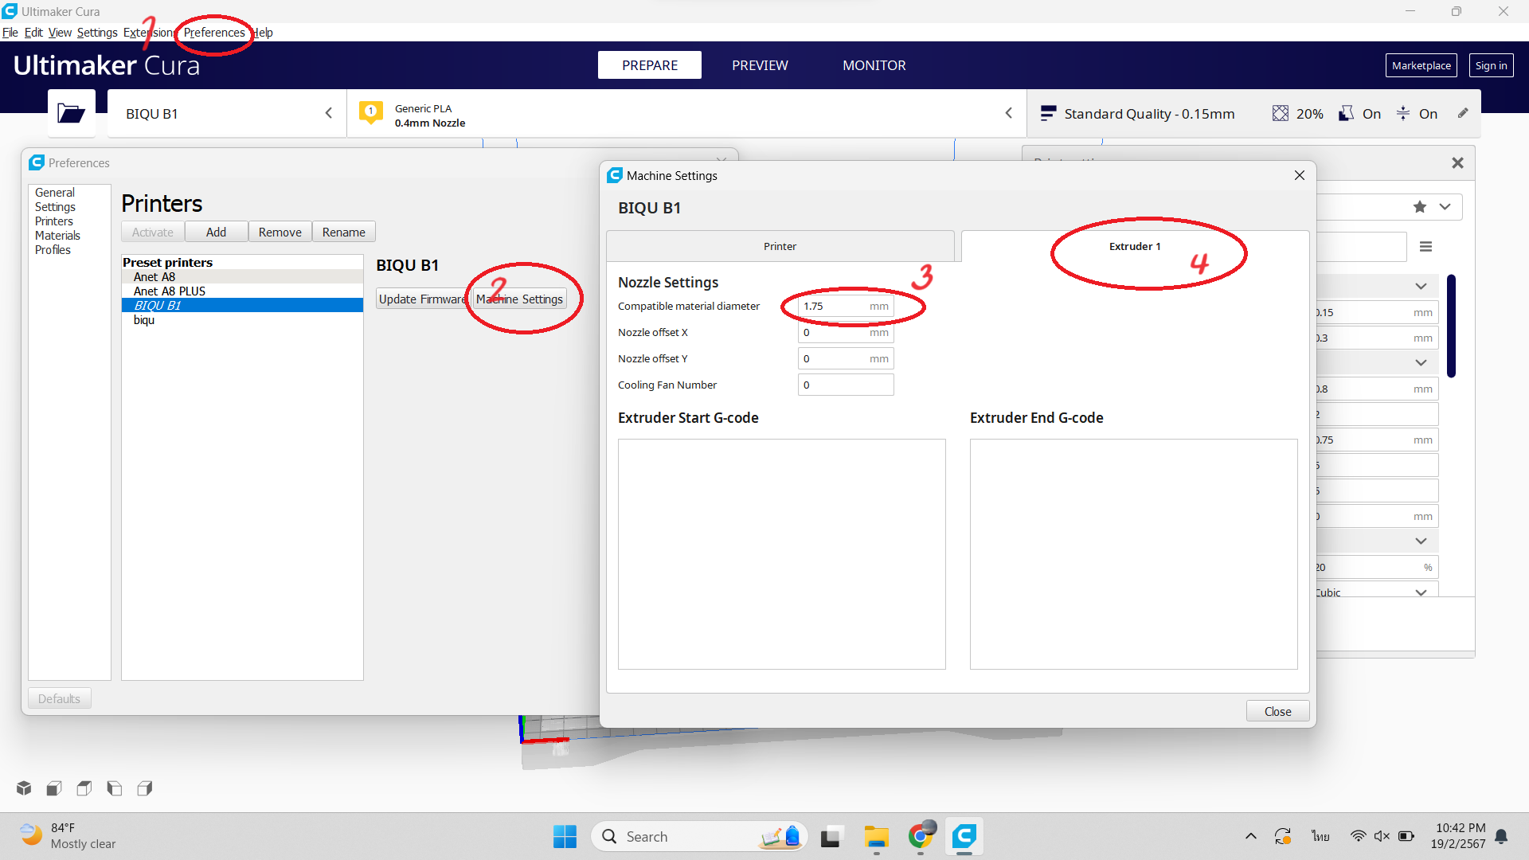Click the extruder 1 material icon

click(x=370, y=112)
